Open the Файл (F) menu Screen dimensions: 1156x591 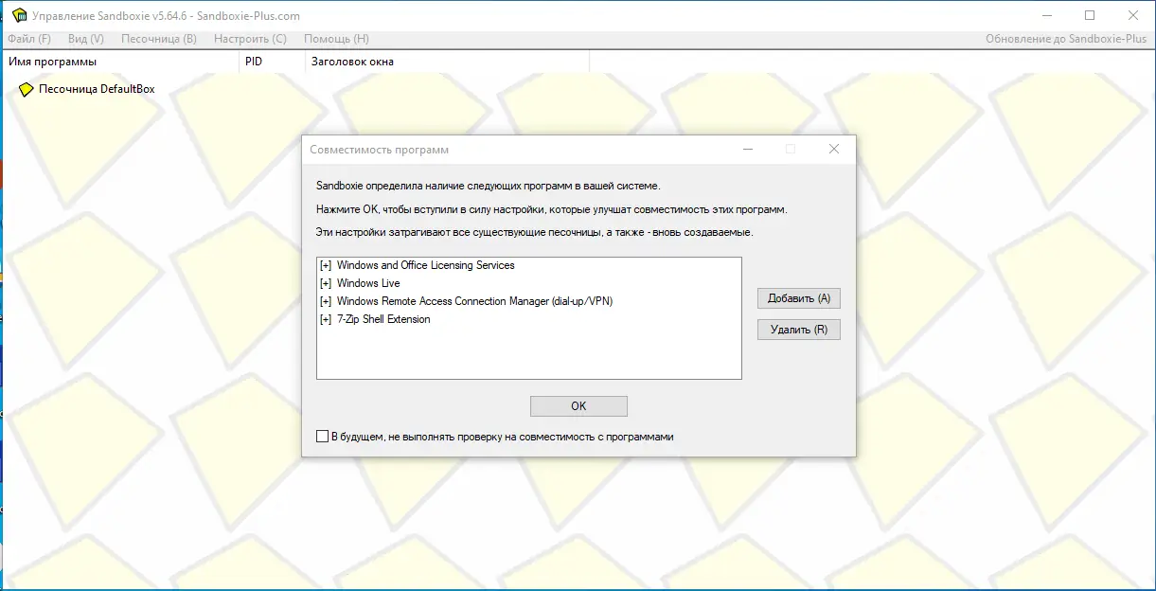(29, 39)
